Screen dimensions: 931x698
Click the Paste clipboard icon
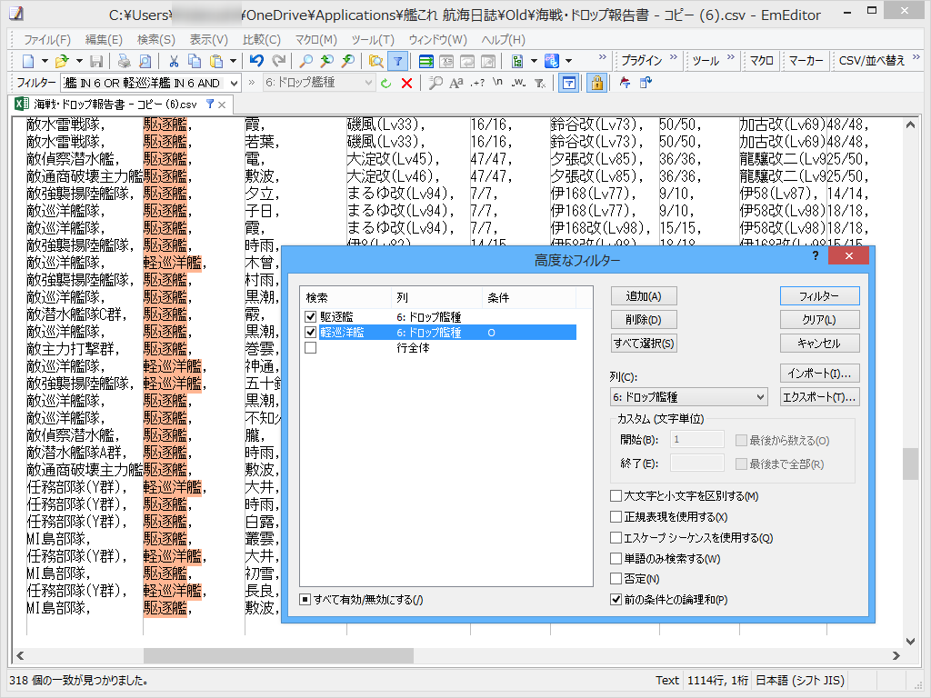pos(216,61)
